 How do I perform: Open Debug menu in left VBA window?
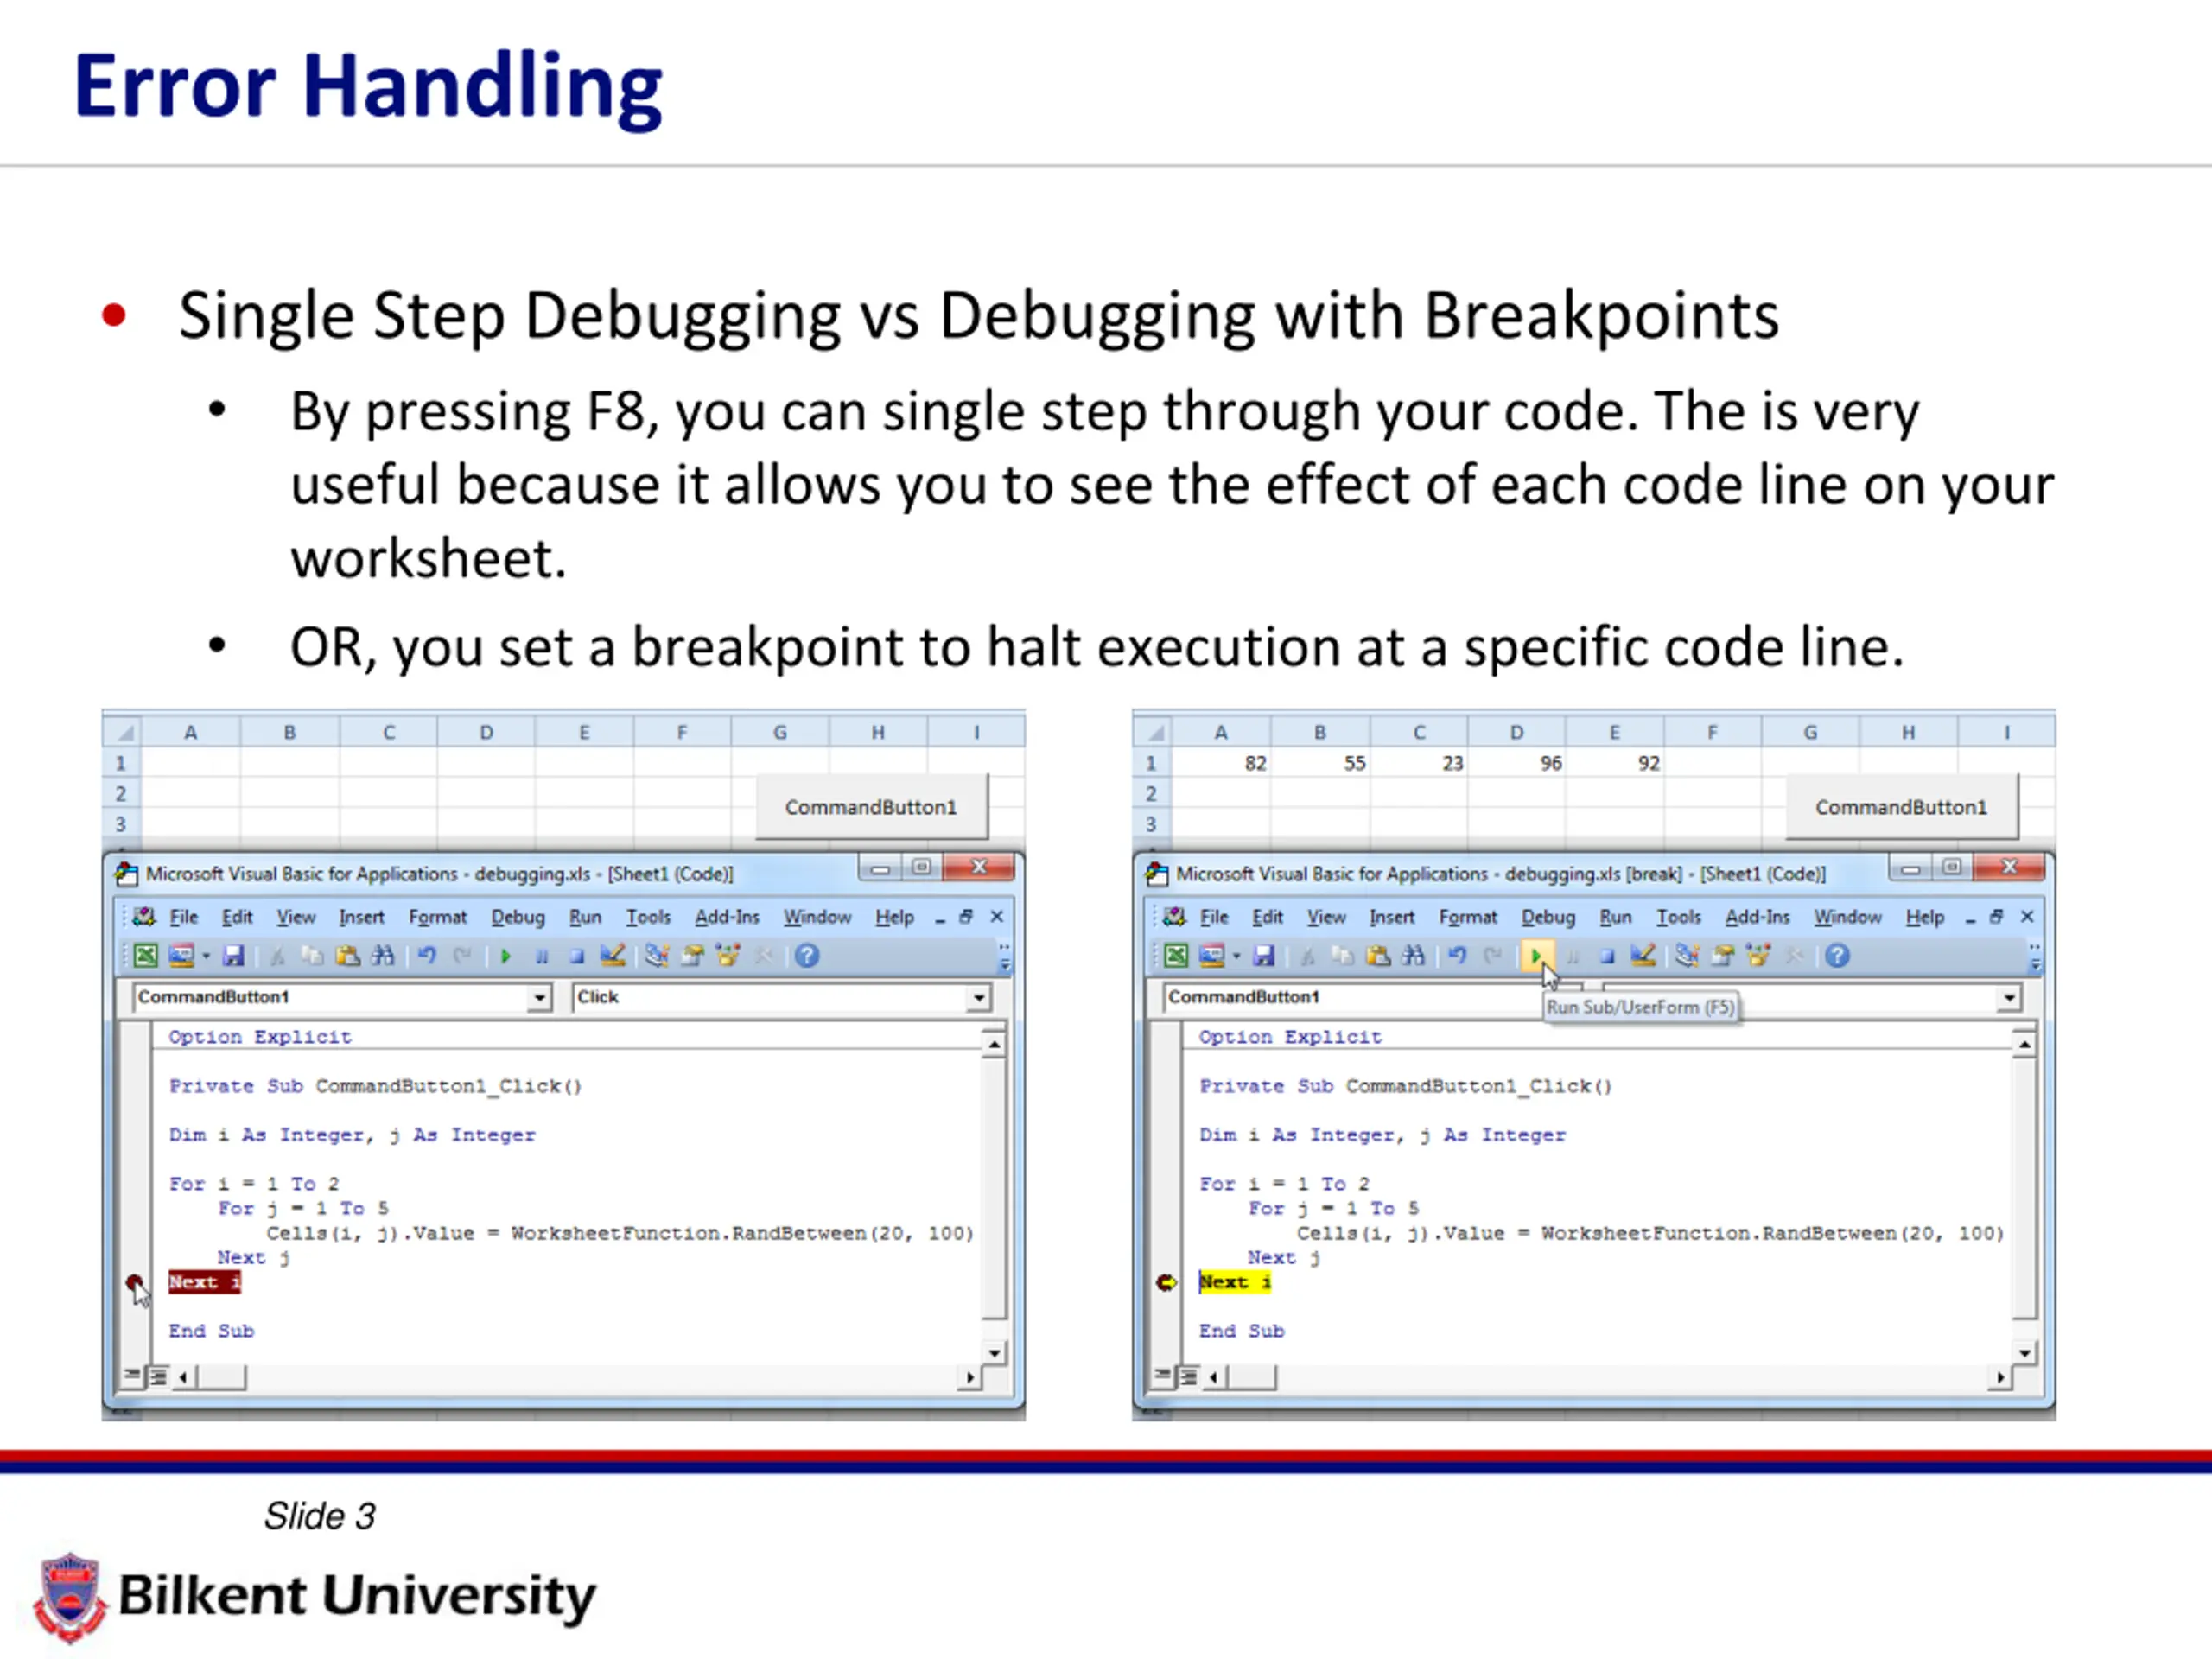pyautogui.click(x=517, y=917)
